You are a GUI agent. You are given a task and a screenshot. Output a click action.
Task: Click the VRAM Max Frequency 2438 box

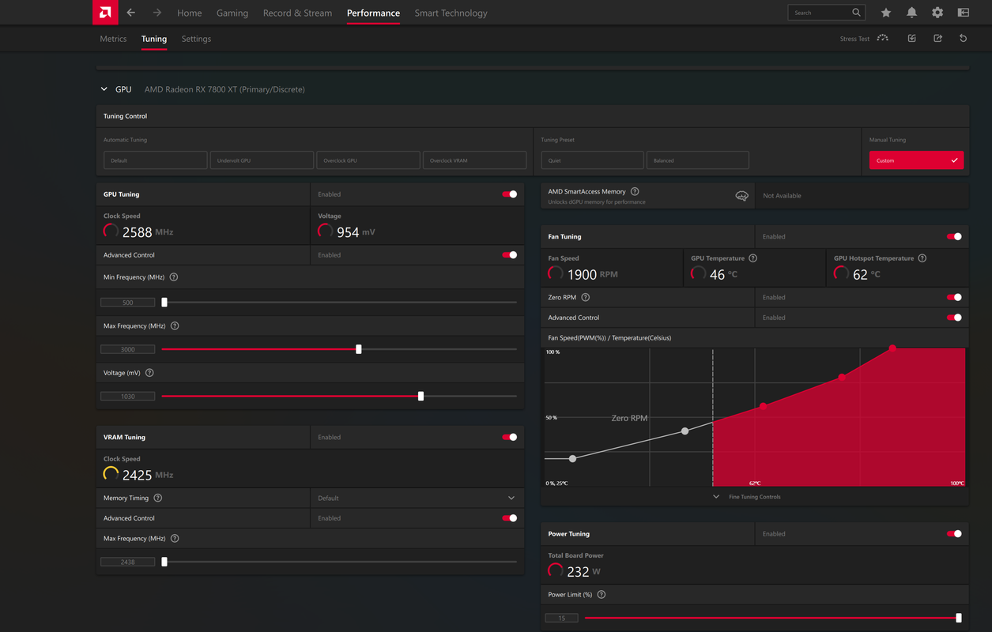tap(127, 562)
